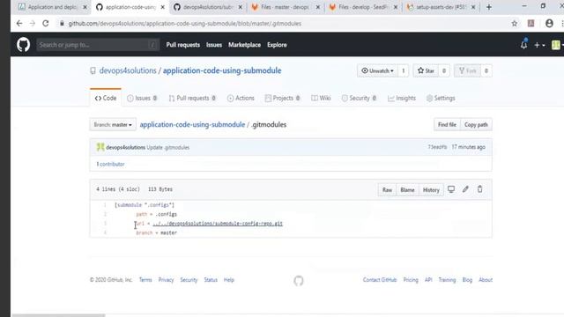Edit the file with pencil icon
Screen dimensions: 564x317
[x=465, y=189]
